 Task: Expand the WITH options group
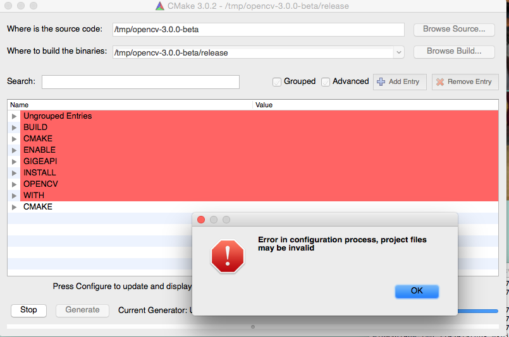tap(14, 196)
